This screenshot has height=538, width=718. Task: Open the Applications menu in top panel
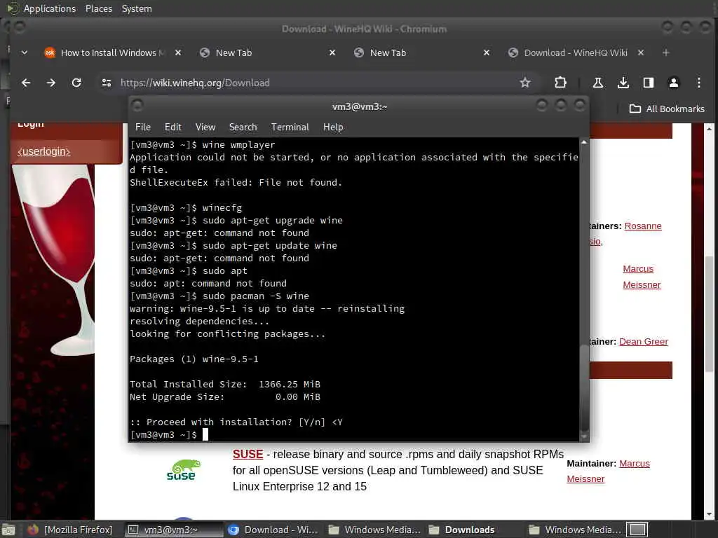tap(50, 8)
